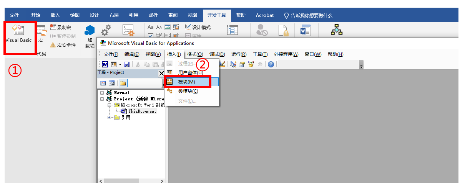Screen dimensions: 465x190
Task: Insert plain text Aa content control
Action: [x=159, y=28]
